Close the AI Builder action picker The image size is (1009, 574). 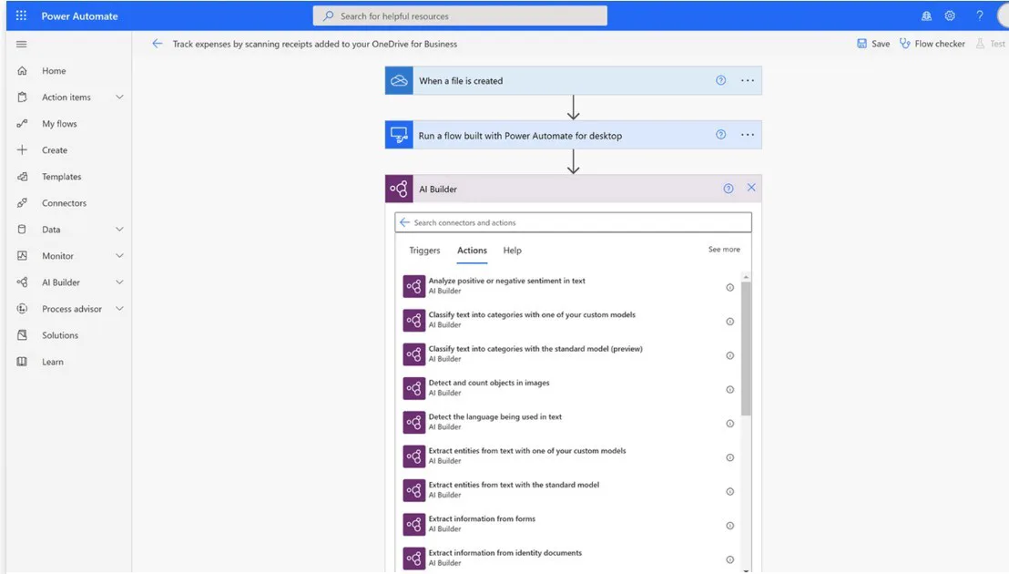751,188
